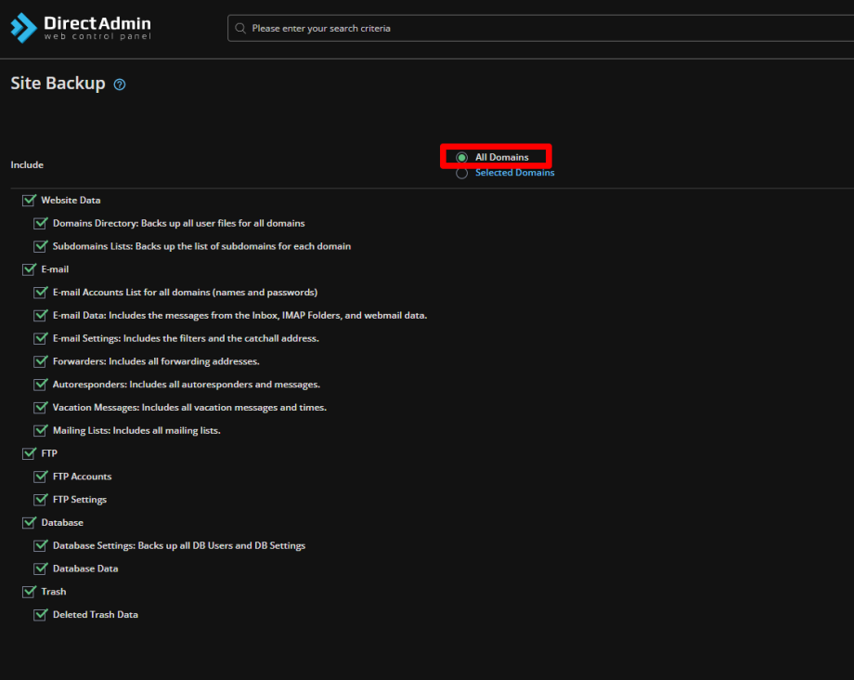Toggle the Domains Directory backup option
This screenshot has width=854, height=680.
pos(40,223)
